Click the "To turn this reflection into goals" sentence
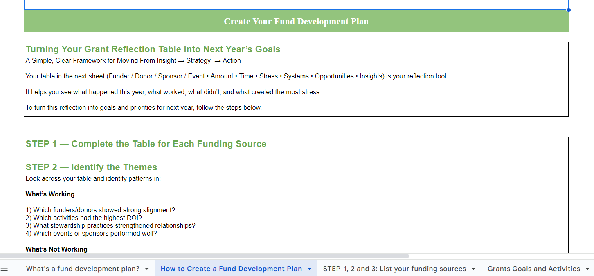This screenshot has height=276, width=594. click(x=143, y=108)
